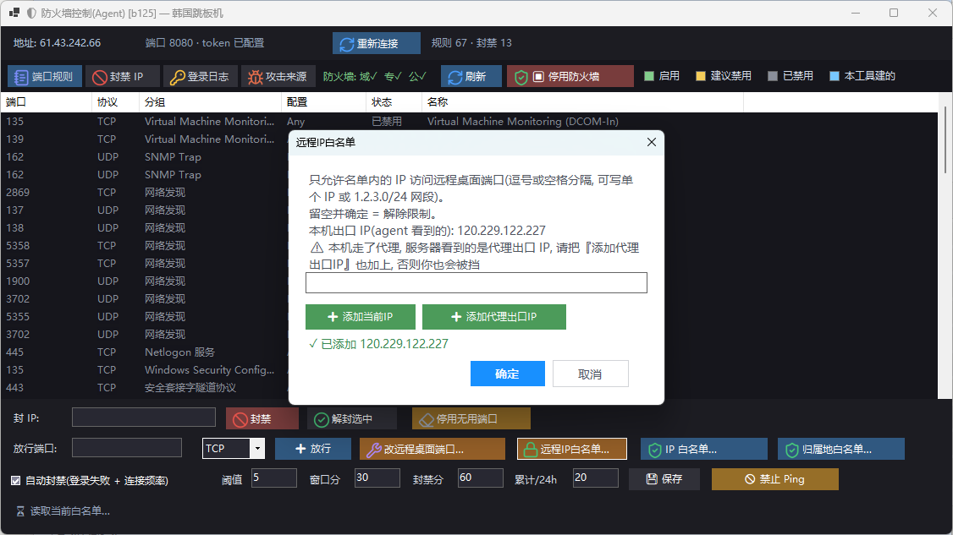Click the eraser icon on 停用无用端口
The image size is (953, 535).
click(x=427, y=419)
